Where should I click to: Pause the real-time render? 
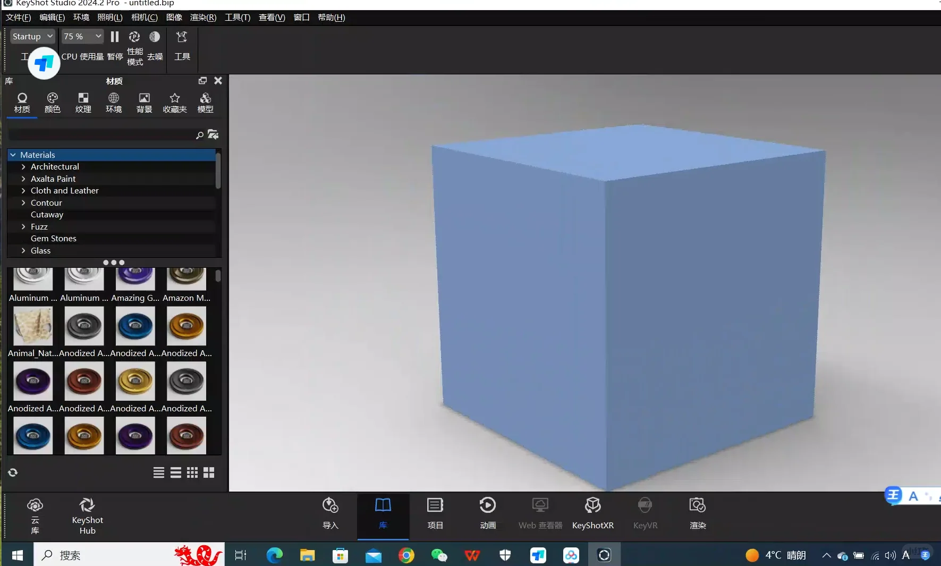point(115,37)
